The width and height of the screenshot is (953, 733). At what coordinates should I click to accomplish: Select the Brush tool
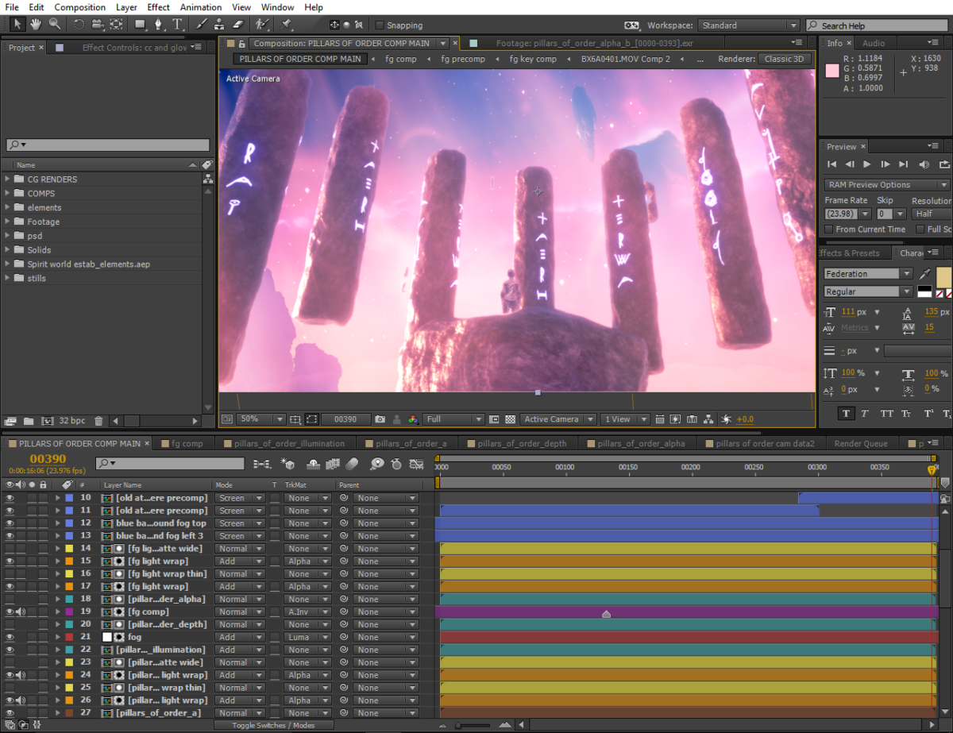[200, 25]
